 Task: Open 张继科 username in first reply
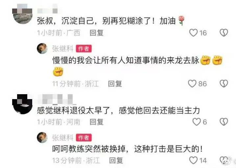point(62,49)
